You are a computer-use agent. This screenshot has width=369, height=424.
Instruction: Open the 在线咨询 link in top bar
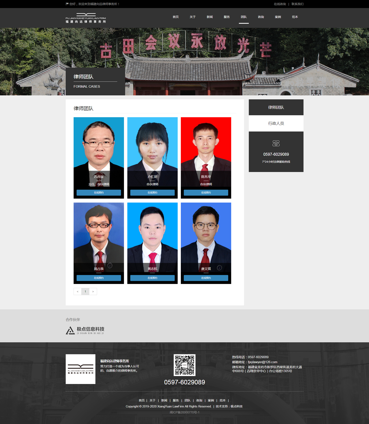280,4
